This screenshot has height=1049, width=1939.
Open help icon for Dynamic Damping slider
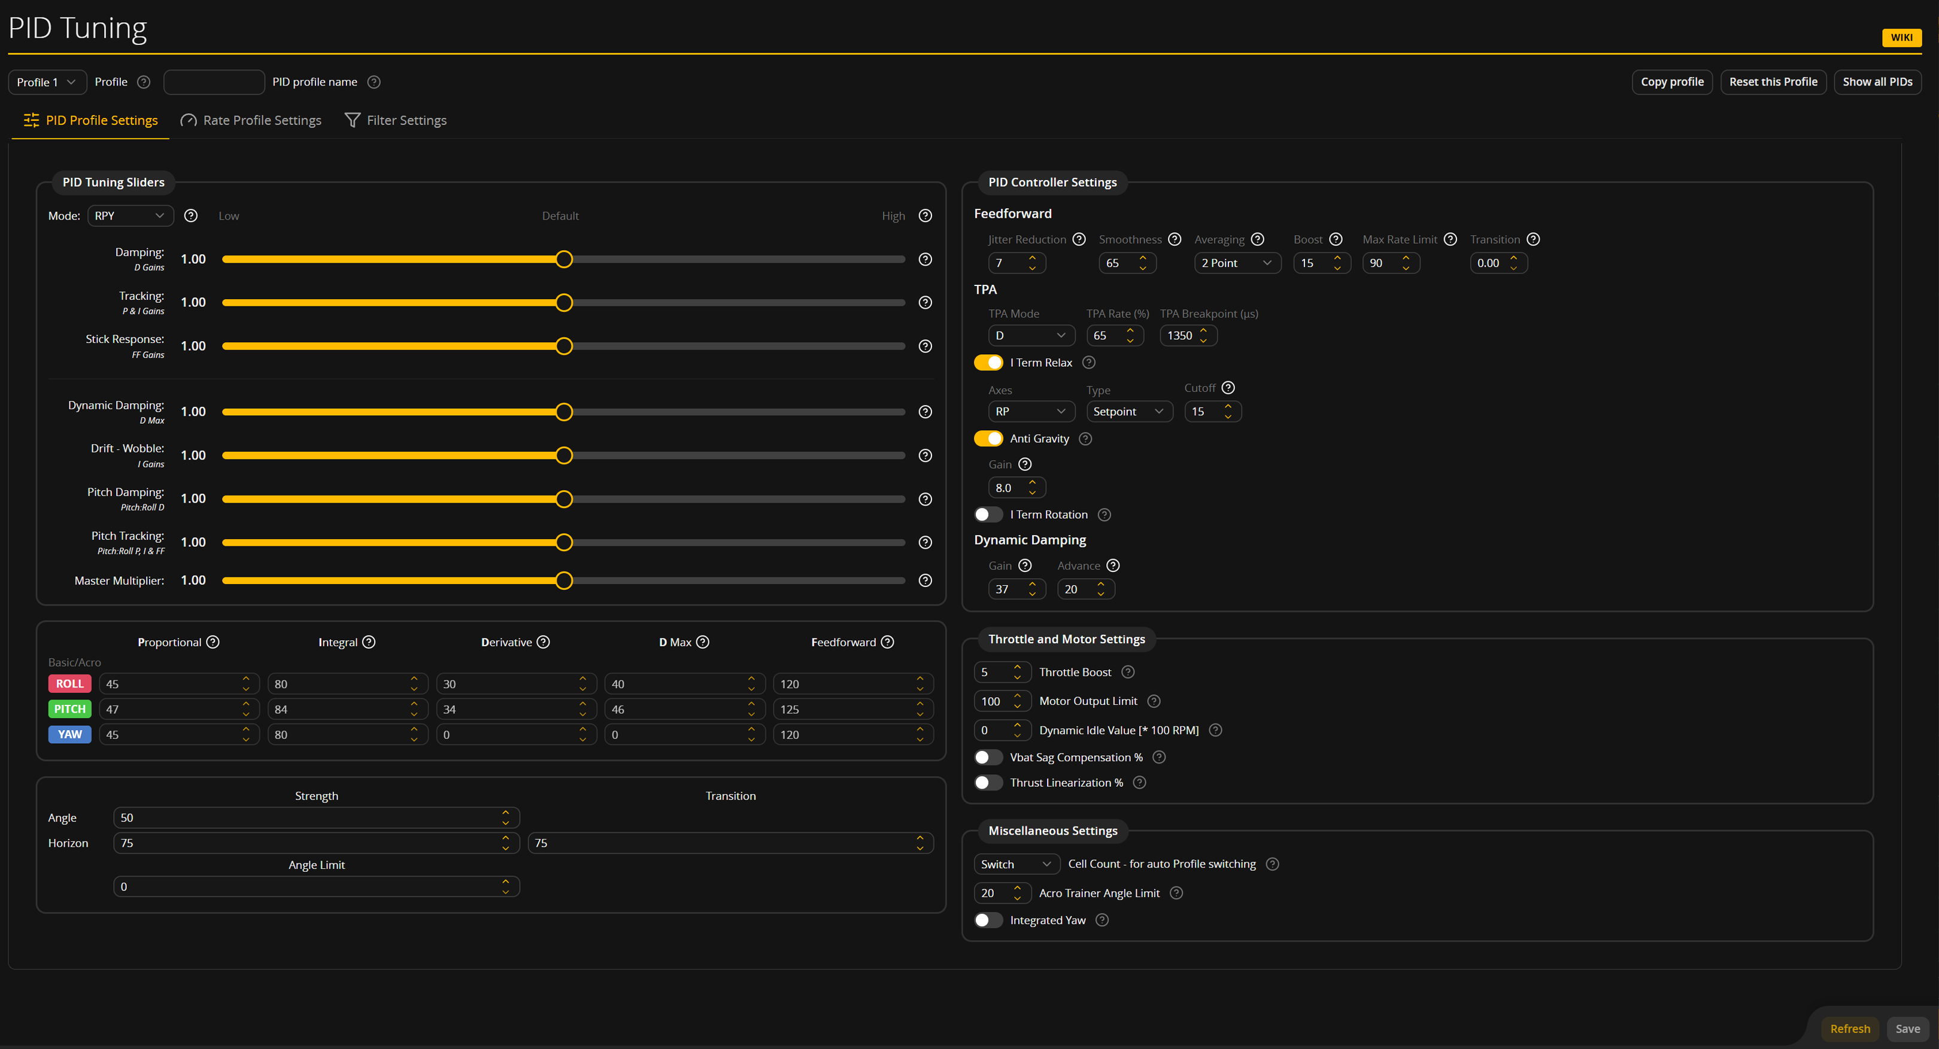[x=925, y=412]
